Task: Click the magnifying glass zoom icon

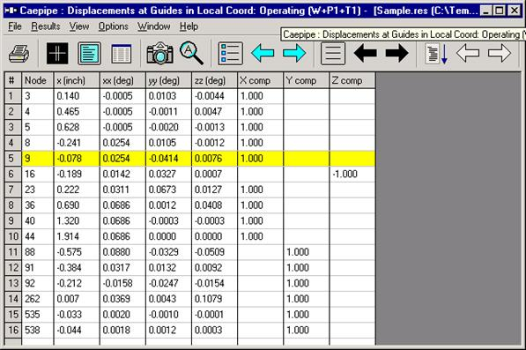Action: coord(191,53)
